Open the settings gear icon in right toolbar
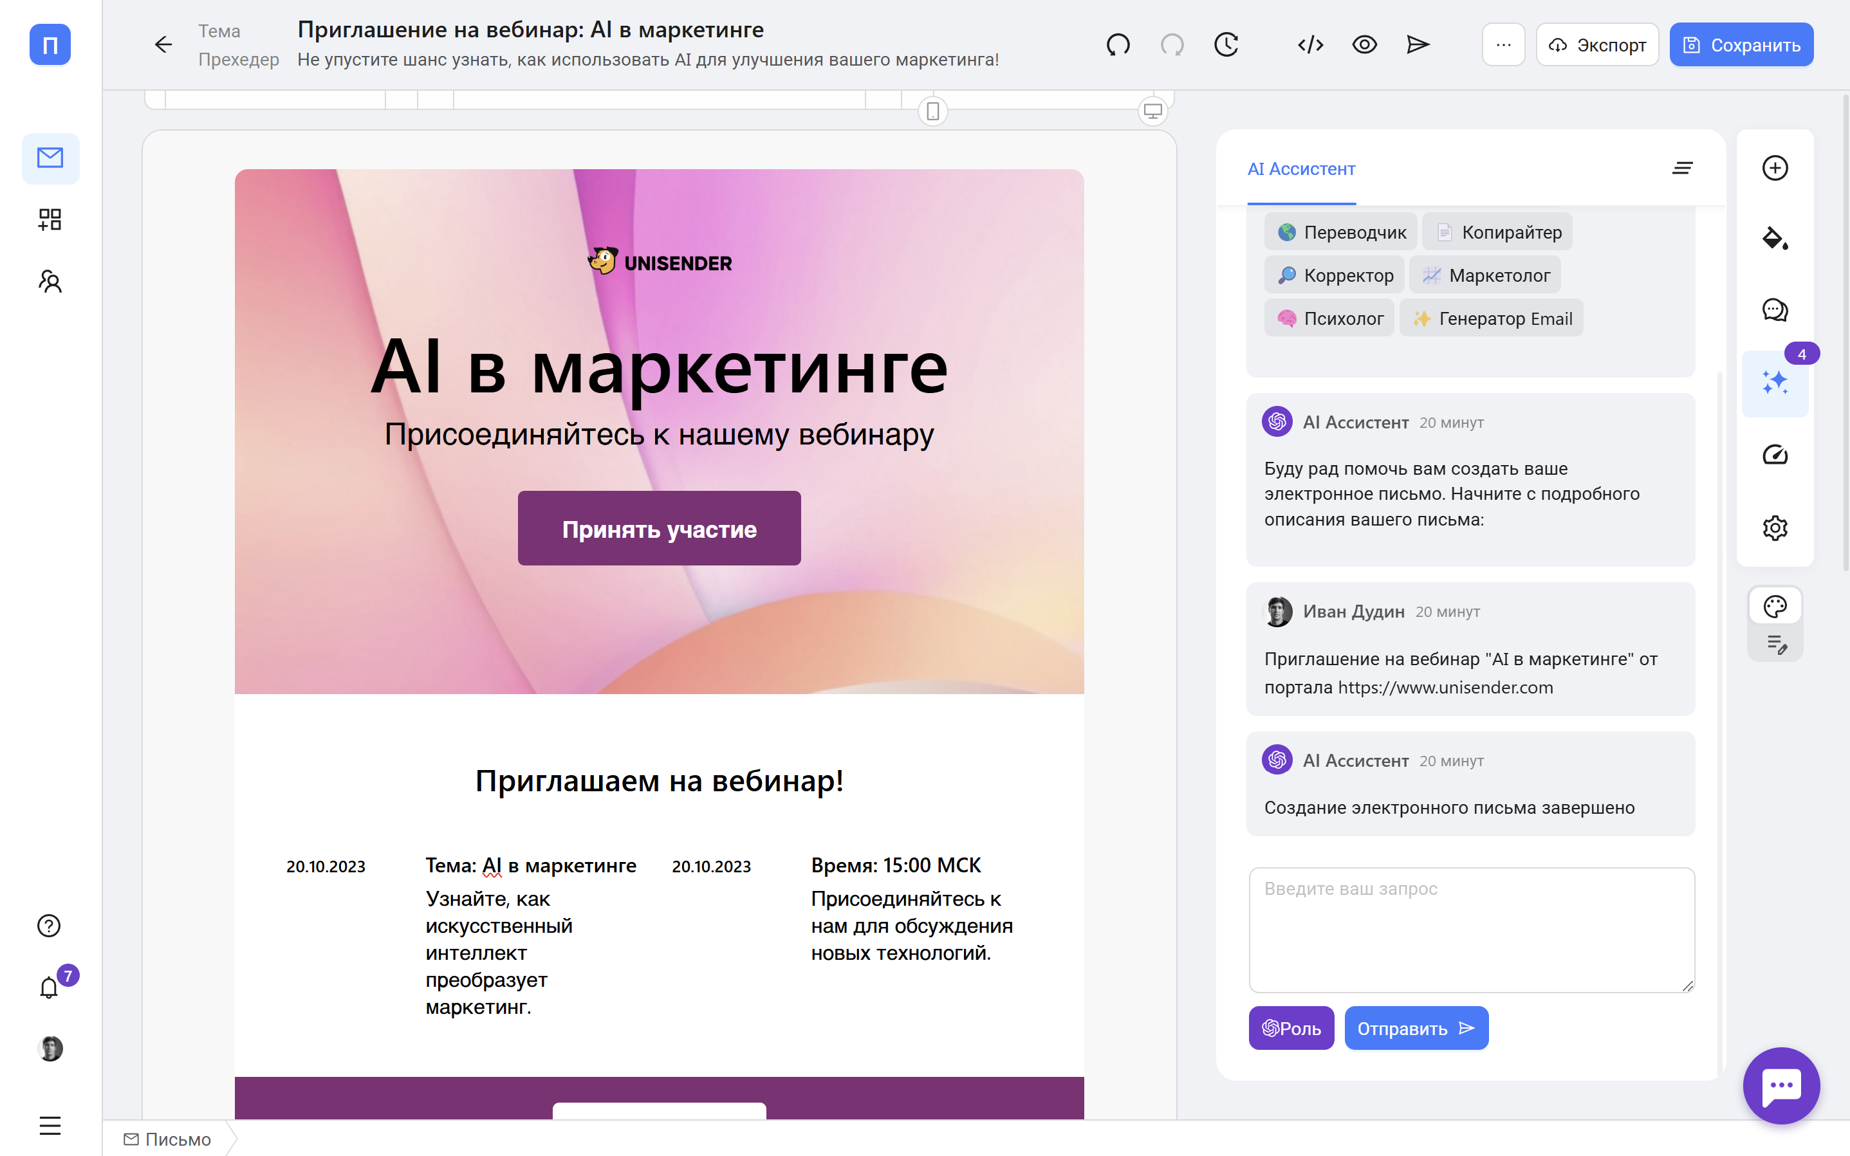 (x=1774, y=528)
